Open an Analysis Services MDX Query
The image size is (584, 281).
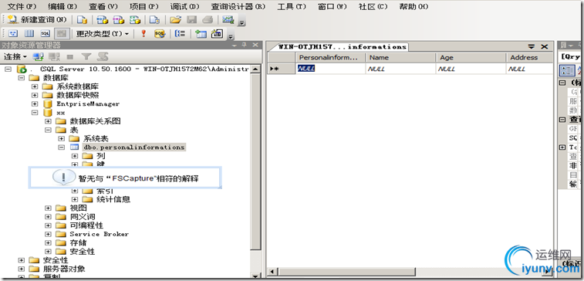tap(102, 20)
